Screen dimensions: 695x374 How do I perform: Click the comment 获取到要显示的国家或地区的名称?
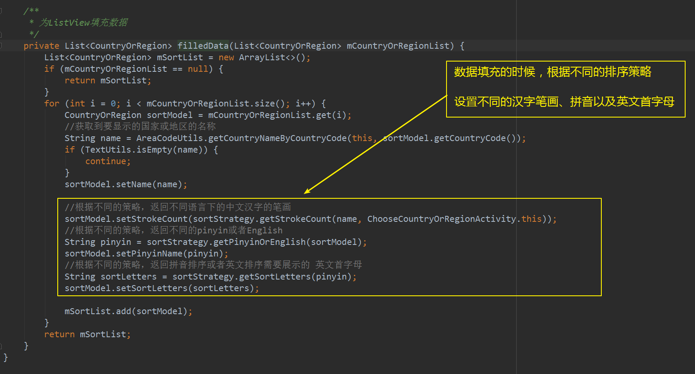[140, 127]
